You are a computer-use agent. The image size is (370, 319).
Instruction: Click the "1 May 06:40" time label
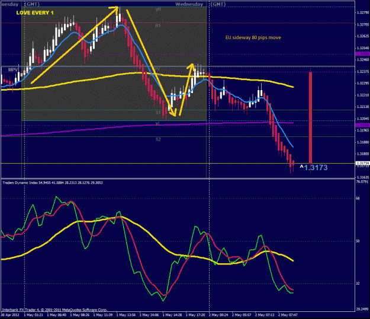(57, 315)
